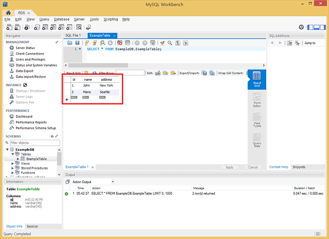The width and height of the screenshot is (329, 239).
Task: Expand the Stored Procedures tree node
Action: point(13,168)
